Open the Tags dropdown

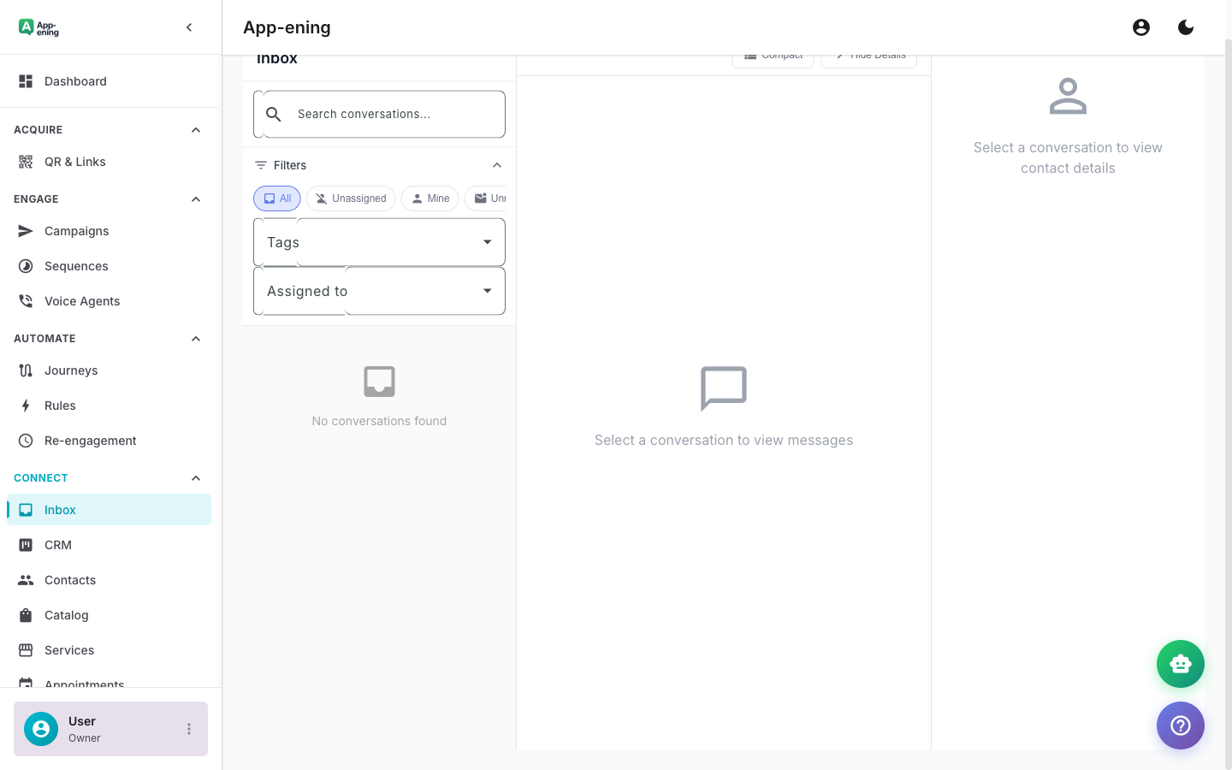[x=379, y=242]
